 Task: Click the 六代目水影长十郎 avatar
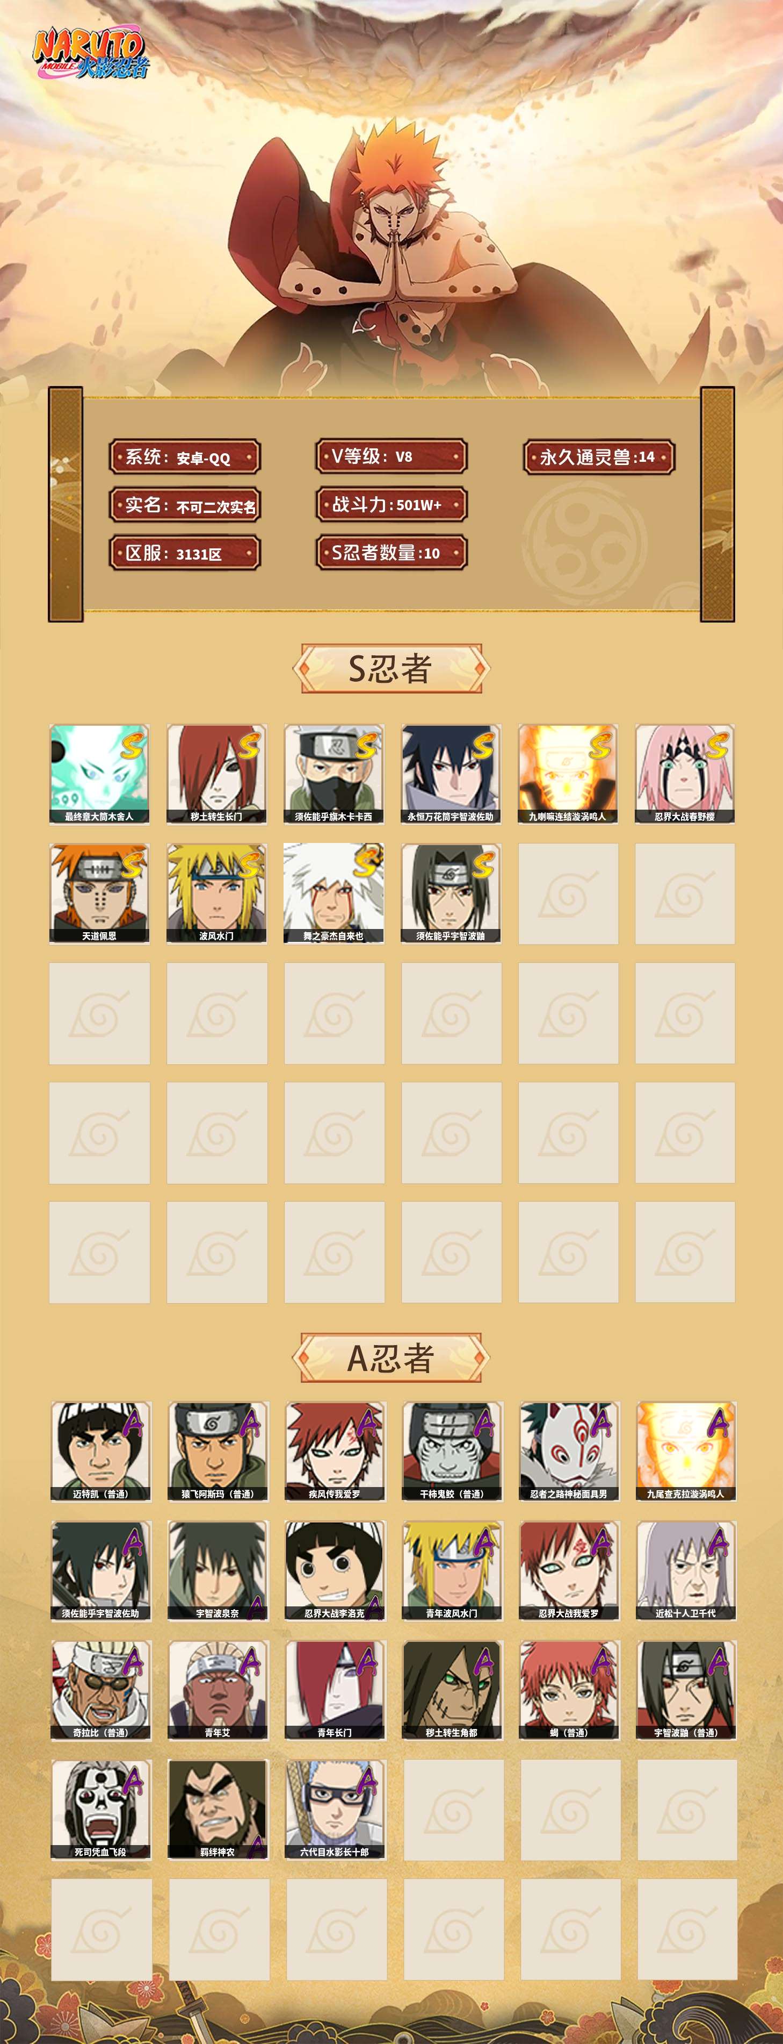(x=335, y=1809)
